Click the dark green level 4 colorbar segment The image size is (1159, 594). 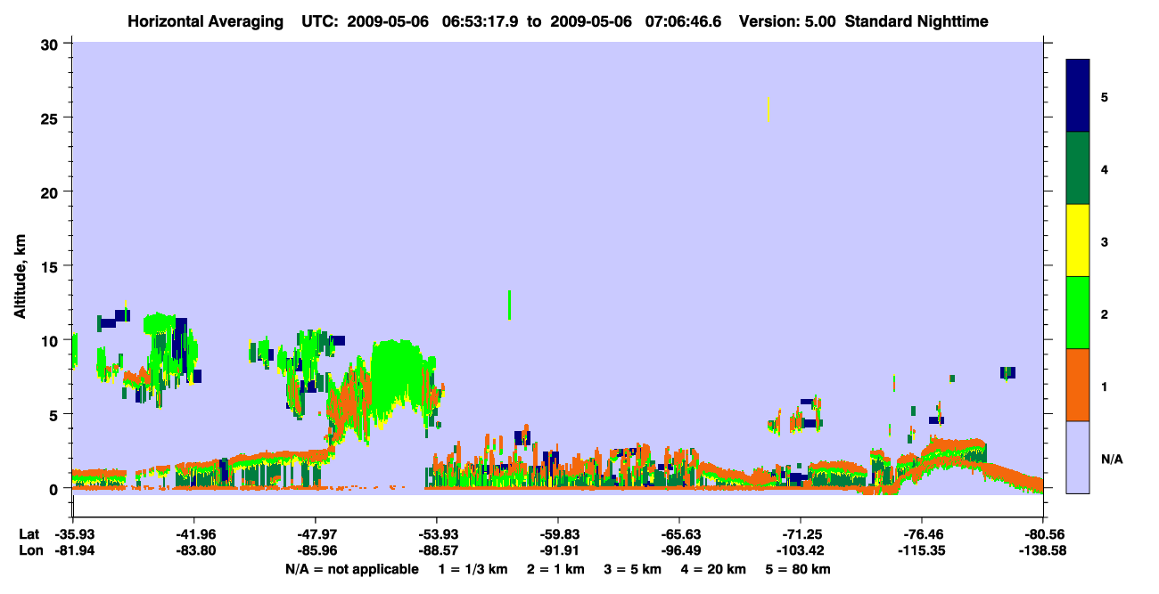(x=1078, y=168)
